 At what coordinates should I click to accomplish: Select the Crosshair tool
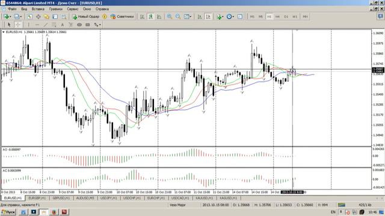pyautogui.click(x=17, y=25)
